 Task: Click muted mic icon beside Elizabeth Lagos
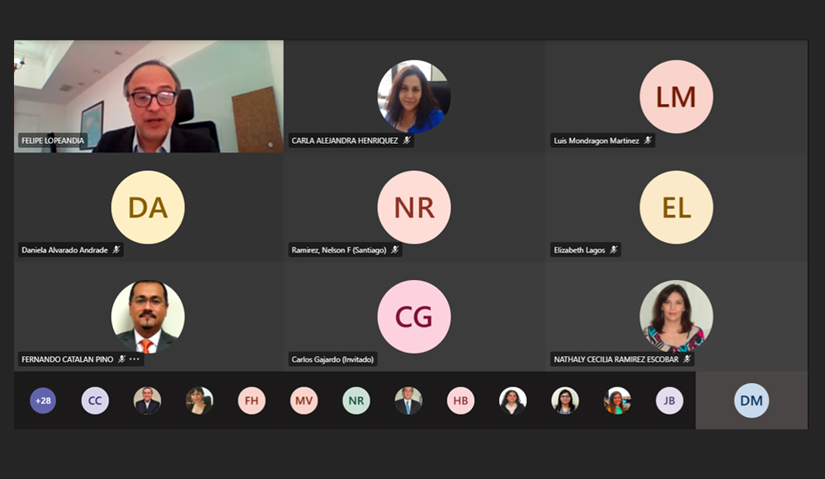[614, 249]
